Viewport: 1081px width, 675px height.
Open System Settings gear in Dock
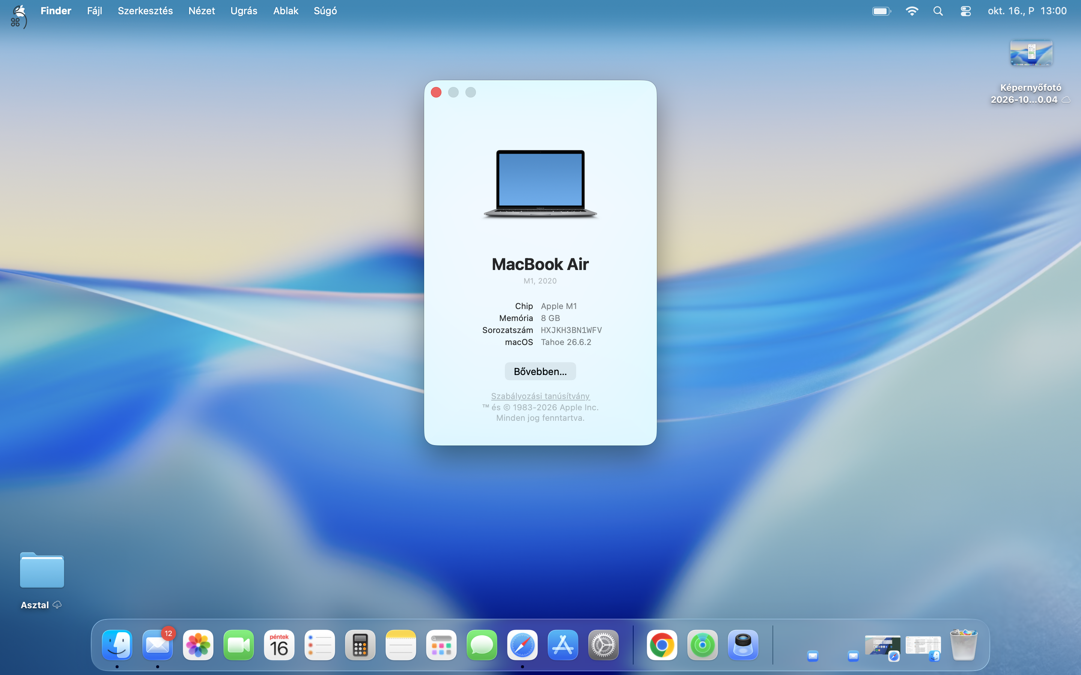pos(604,645)
